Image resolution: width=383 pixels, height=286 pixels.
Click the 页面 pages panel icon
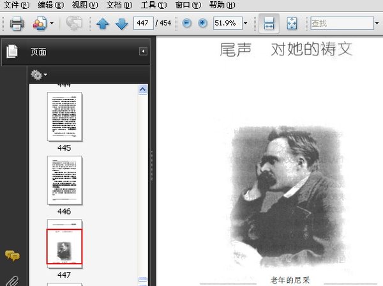point(11,52)
